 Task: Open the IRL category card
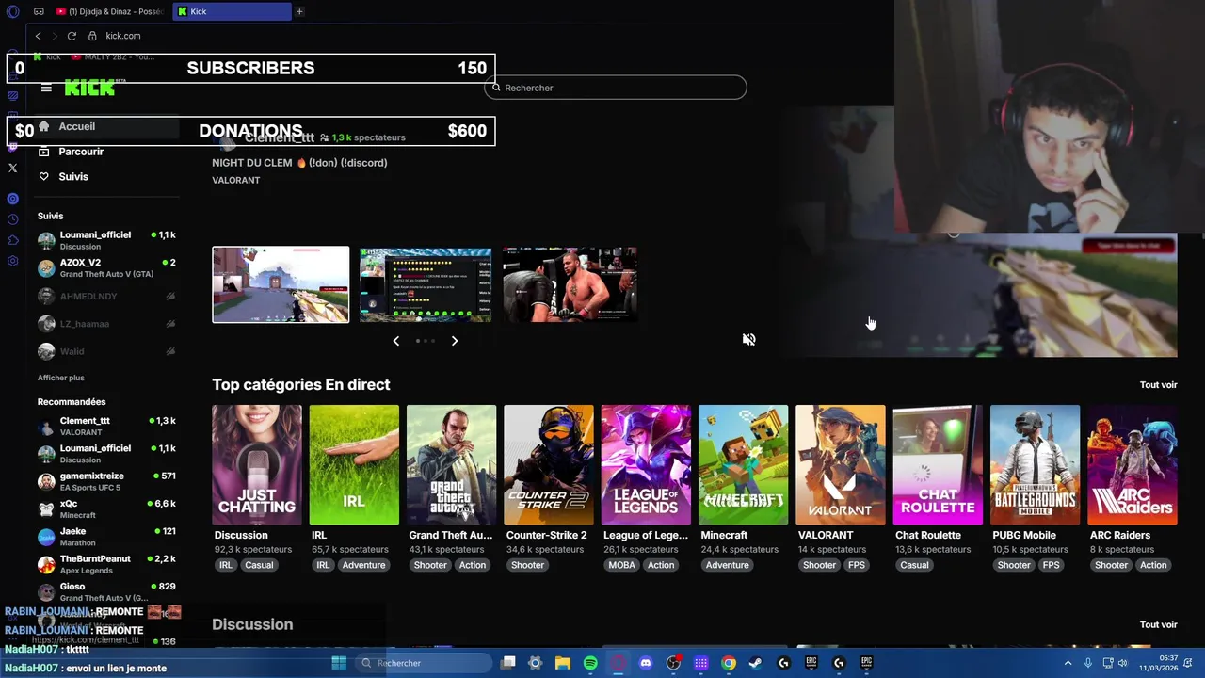pos(354,464)
